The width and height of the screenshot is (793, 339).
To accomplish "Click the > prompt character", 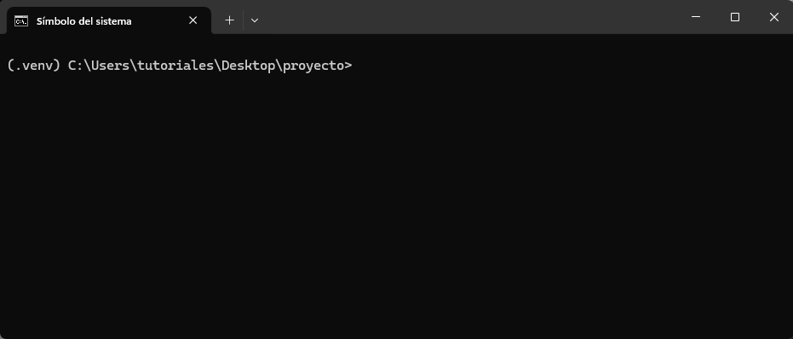I will tap(348, 66).
